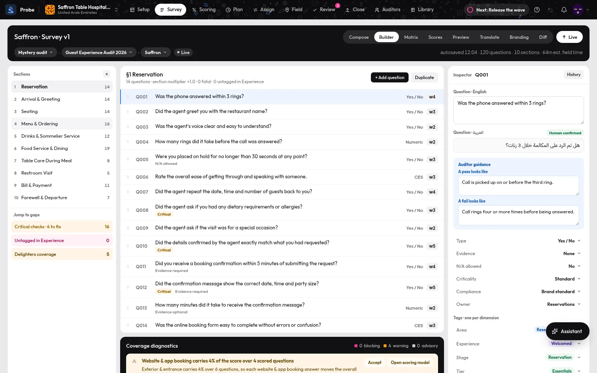Open the Assistant sparkle button
The height and width of the screenshot is (373, 597).
(x=568, y=331)
